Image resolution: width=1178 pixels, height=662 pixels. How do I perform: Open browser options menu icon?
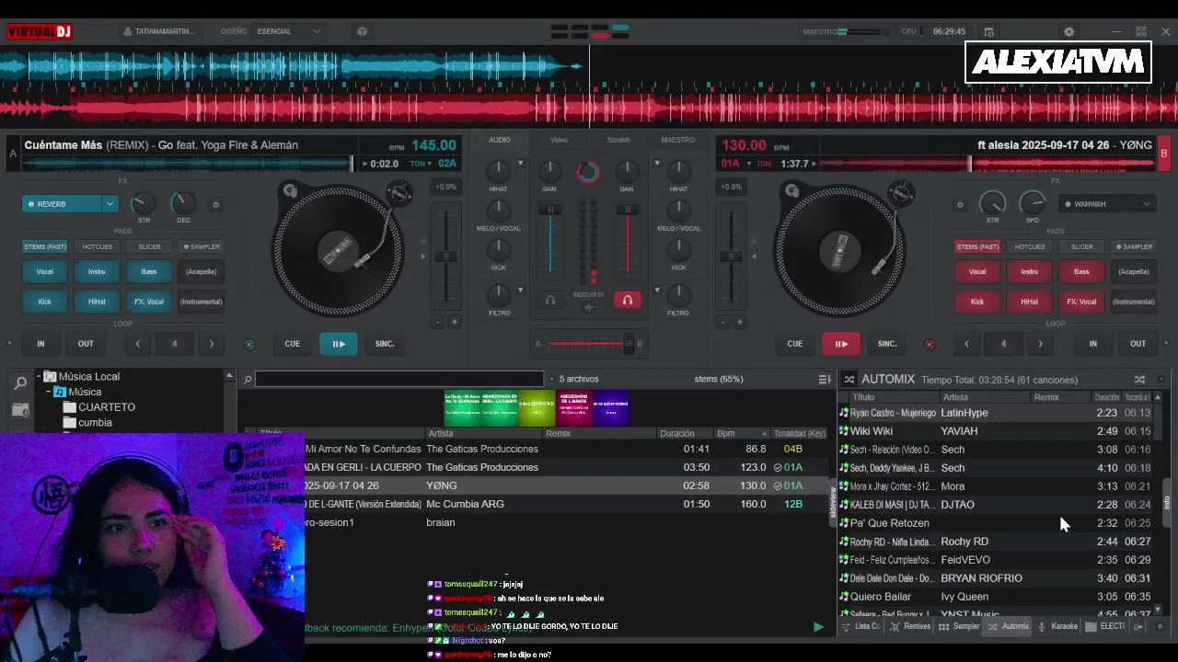[825, 379]
